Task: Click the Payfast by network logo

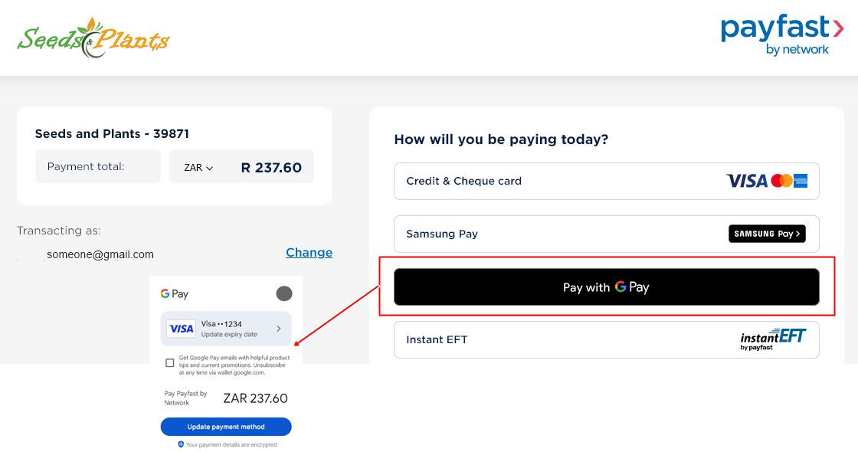Action: click(x=781, y=35)
